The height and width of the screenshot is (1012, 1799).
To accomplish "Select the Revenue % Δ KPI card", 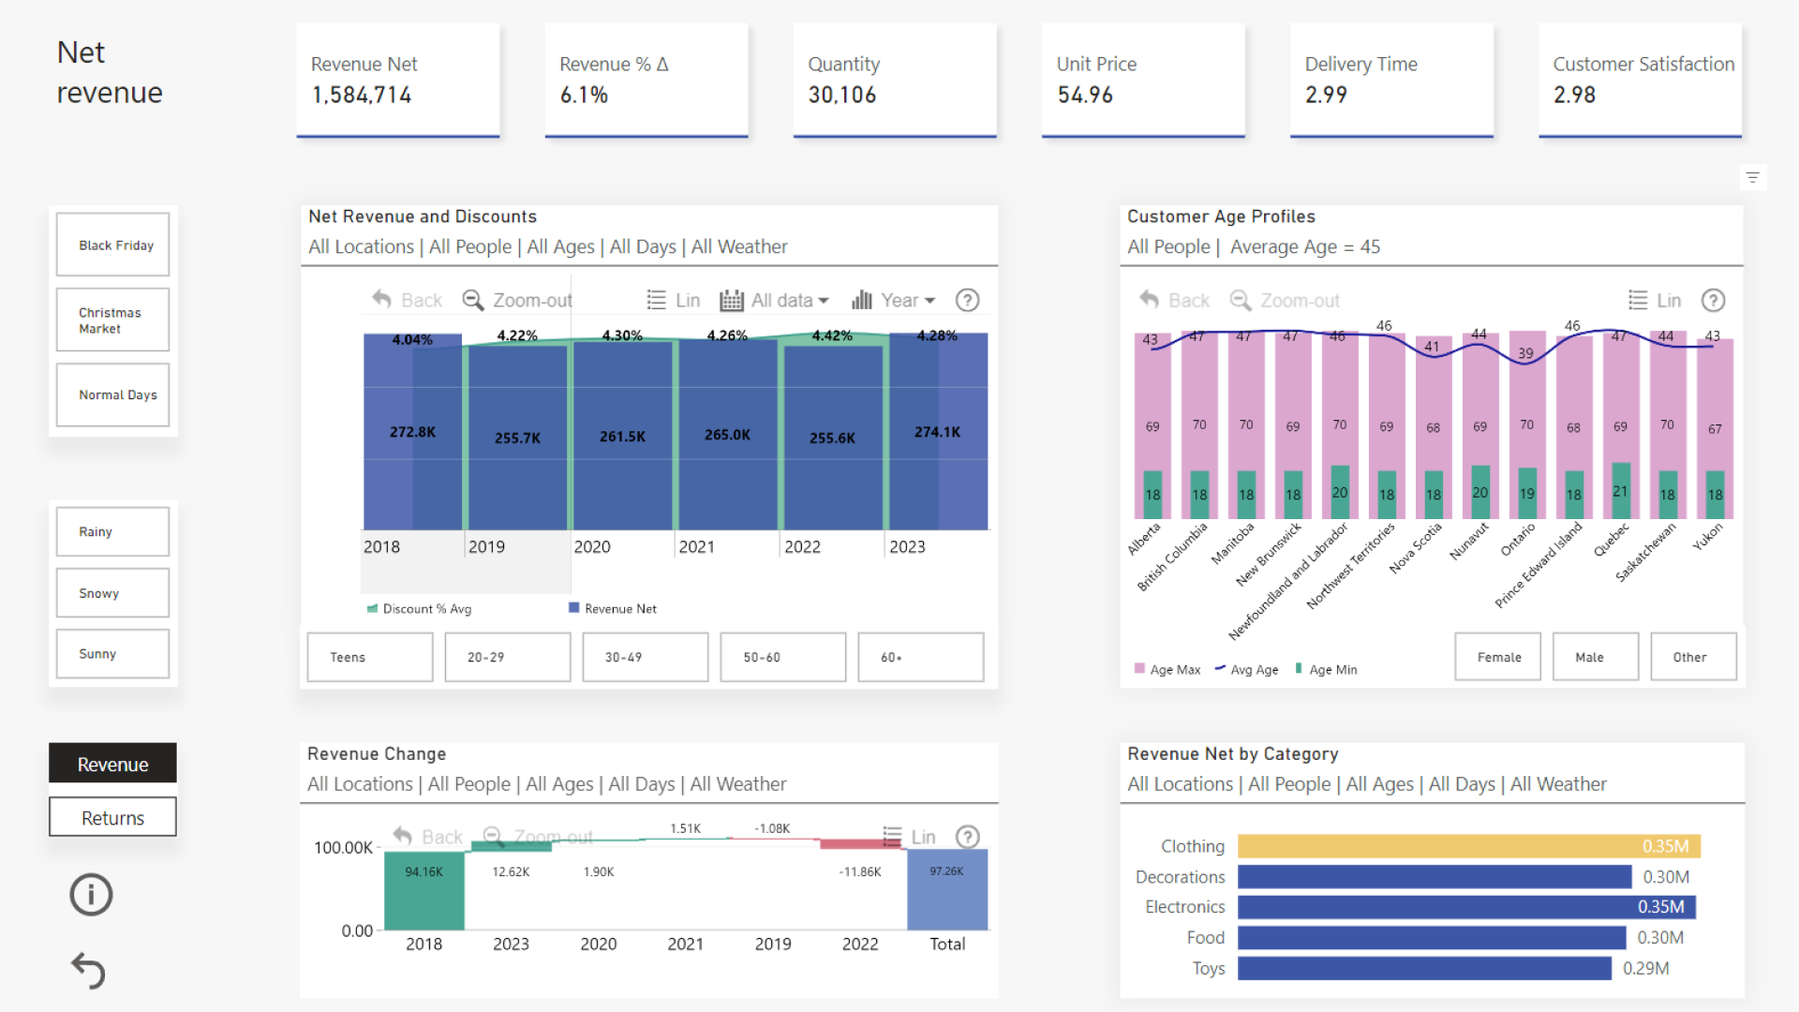I will (x=647, y=81).
